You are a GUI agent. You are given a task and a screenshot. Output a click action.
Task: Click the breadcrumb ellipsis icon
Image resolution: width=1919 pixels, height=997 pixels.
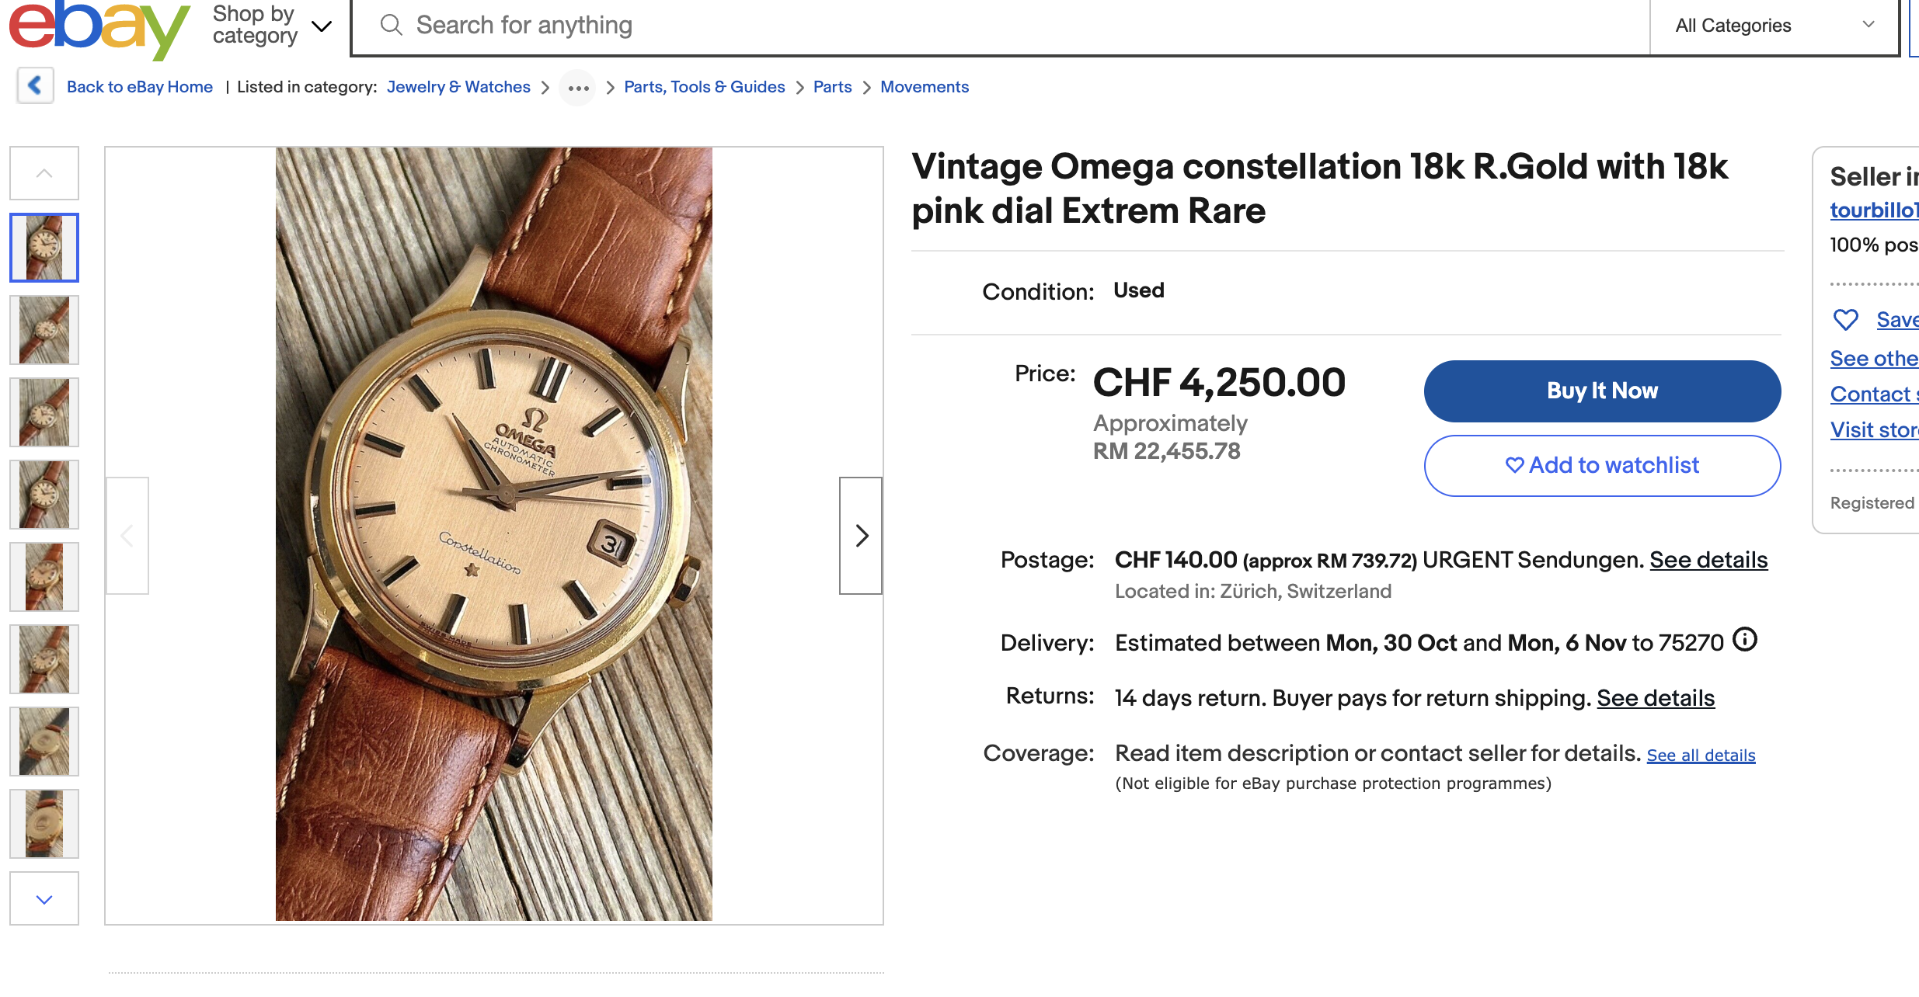click(x=578, y=88)
